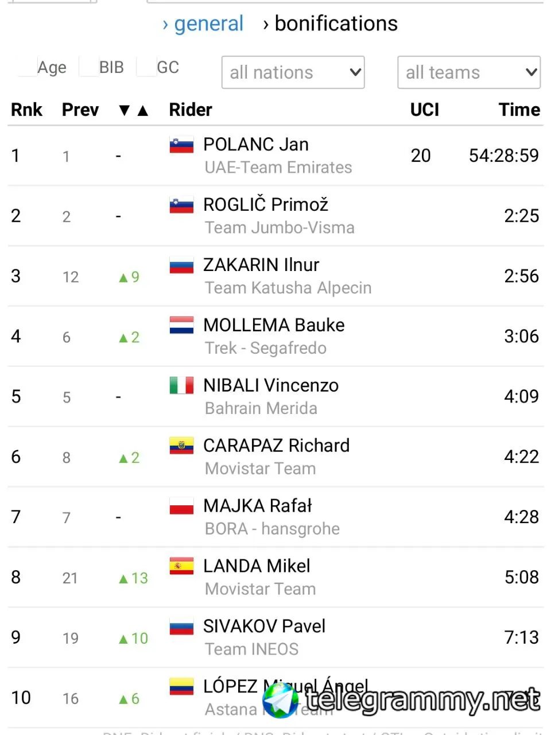Sort by the up/down arrows column header
Image resolution: width=551 pixels, height=735 pixels.
click(x=133, y=110)
